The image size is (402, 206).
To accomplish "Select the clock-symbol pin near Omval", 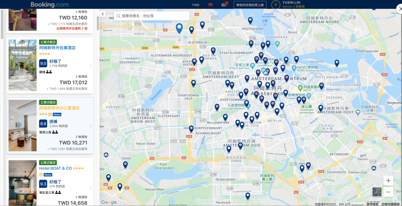I will coord(308,166).
